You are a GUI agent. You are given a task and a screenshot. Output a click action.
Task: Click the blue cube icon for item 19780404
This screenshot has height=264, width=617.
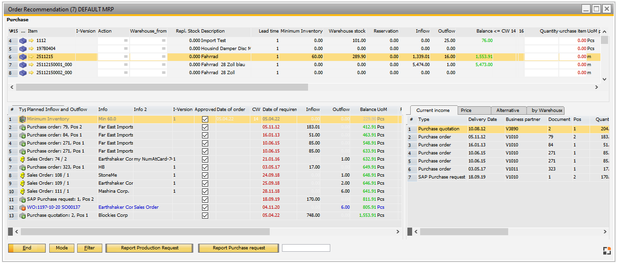(x=23, y=49)
